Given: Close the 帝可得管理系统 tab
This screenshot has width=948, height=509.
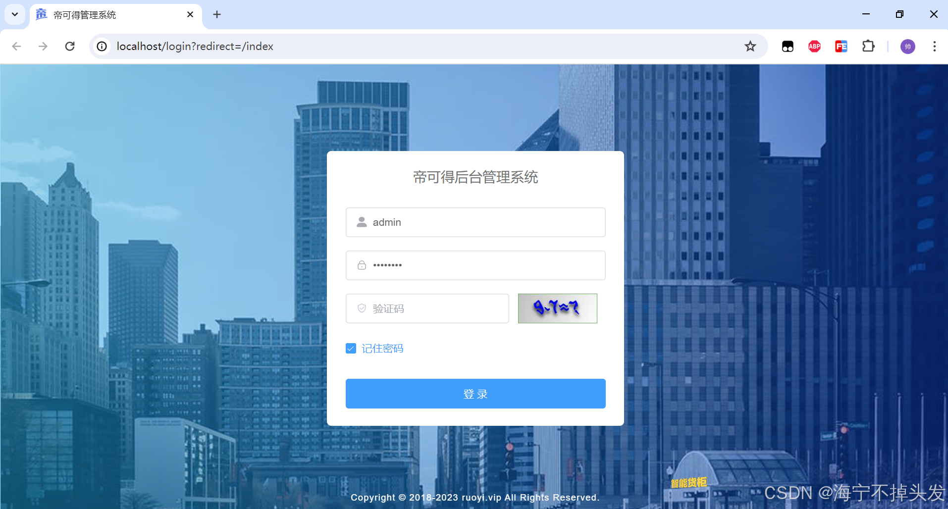Looking at the screenshot, I should tap(190, 15).
